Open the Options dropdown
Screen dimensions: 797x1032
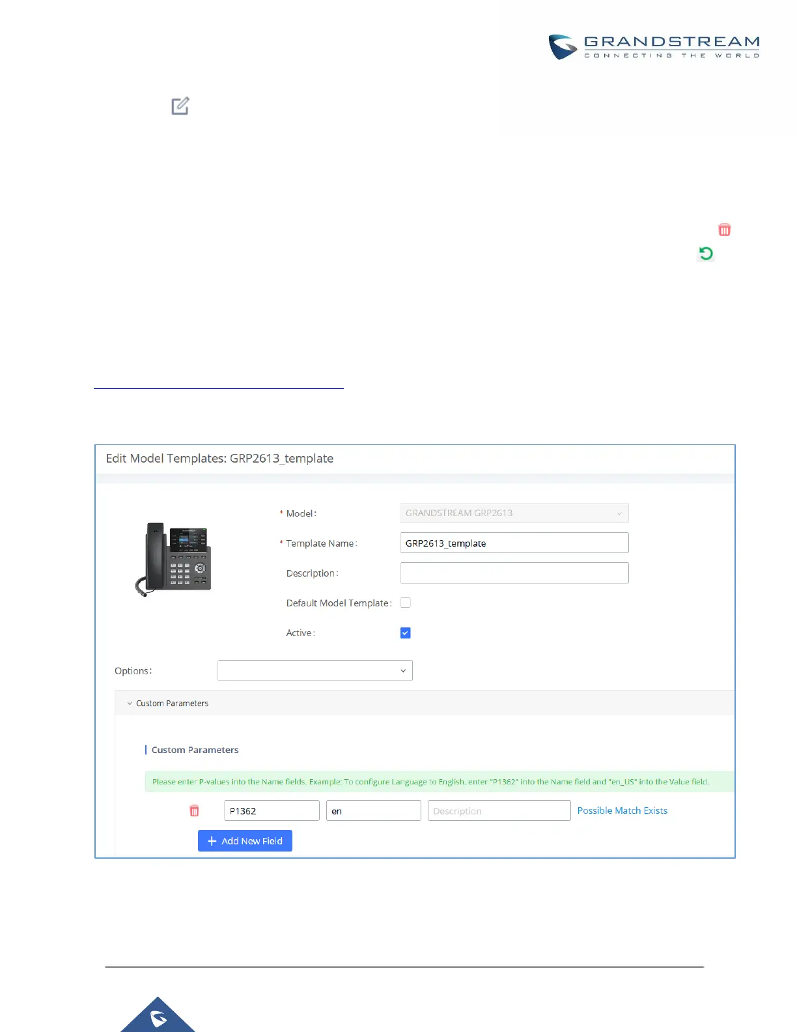coord(315,670)
